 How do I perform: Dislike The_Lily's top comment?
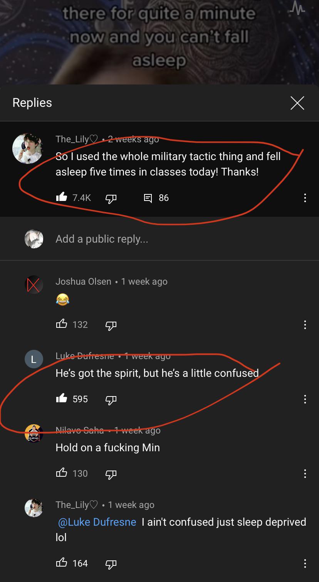click(111, 198)
